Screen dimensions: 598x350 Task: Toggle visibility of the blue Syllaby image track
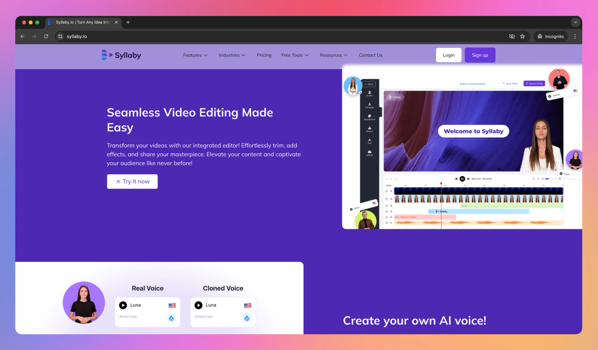pos(391,211)
